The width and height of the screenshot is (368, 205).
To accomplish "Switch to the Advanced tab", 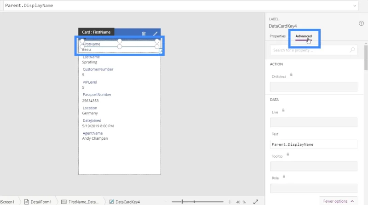I will (304, 36).
